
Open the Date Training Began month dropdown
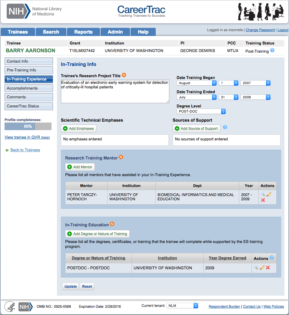(x=197, y=83)
